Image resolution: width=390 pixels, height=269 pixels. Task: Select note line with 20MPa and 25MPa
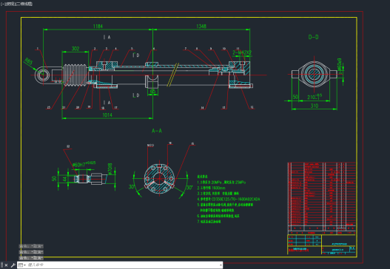221,183
